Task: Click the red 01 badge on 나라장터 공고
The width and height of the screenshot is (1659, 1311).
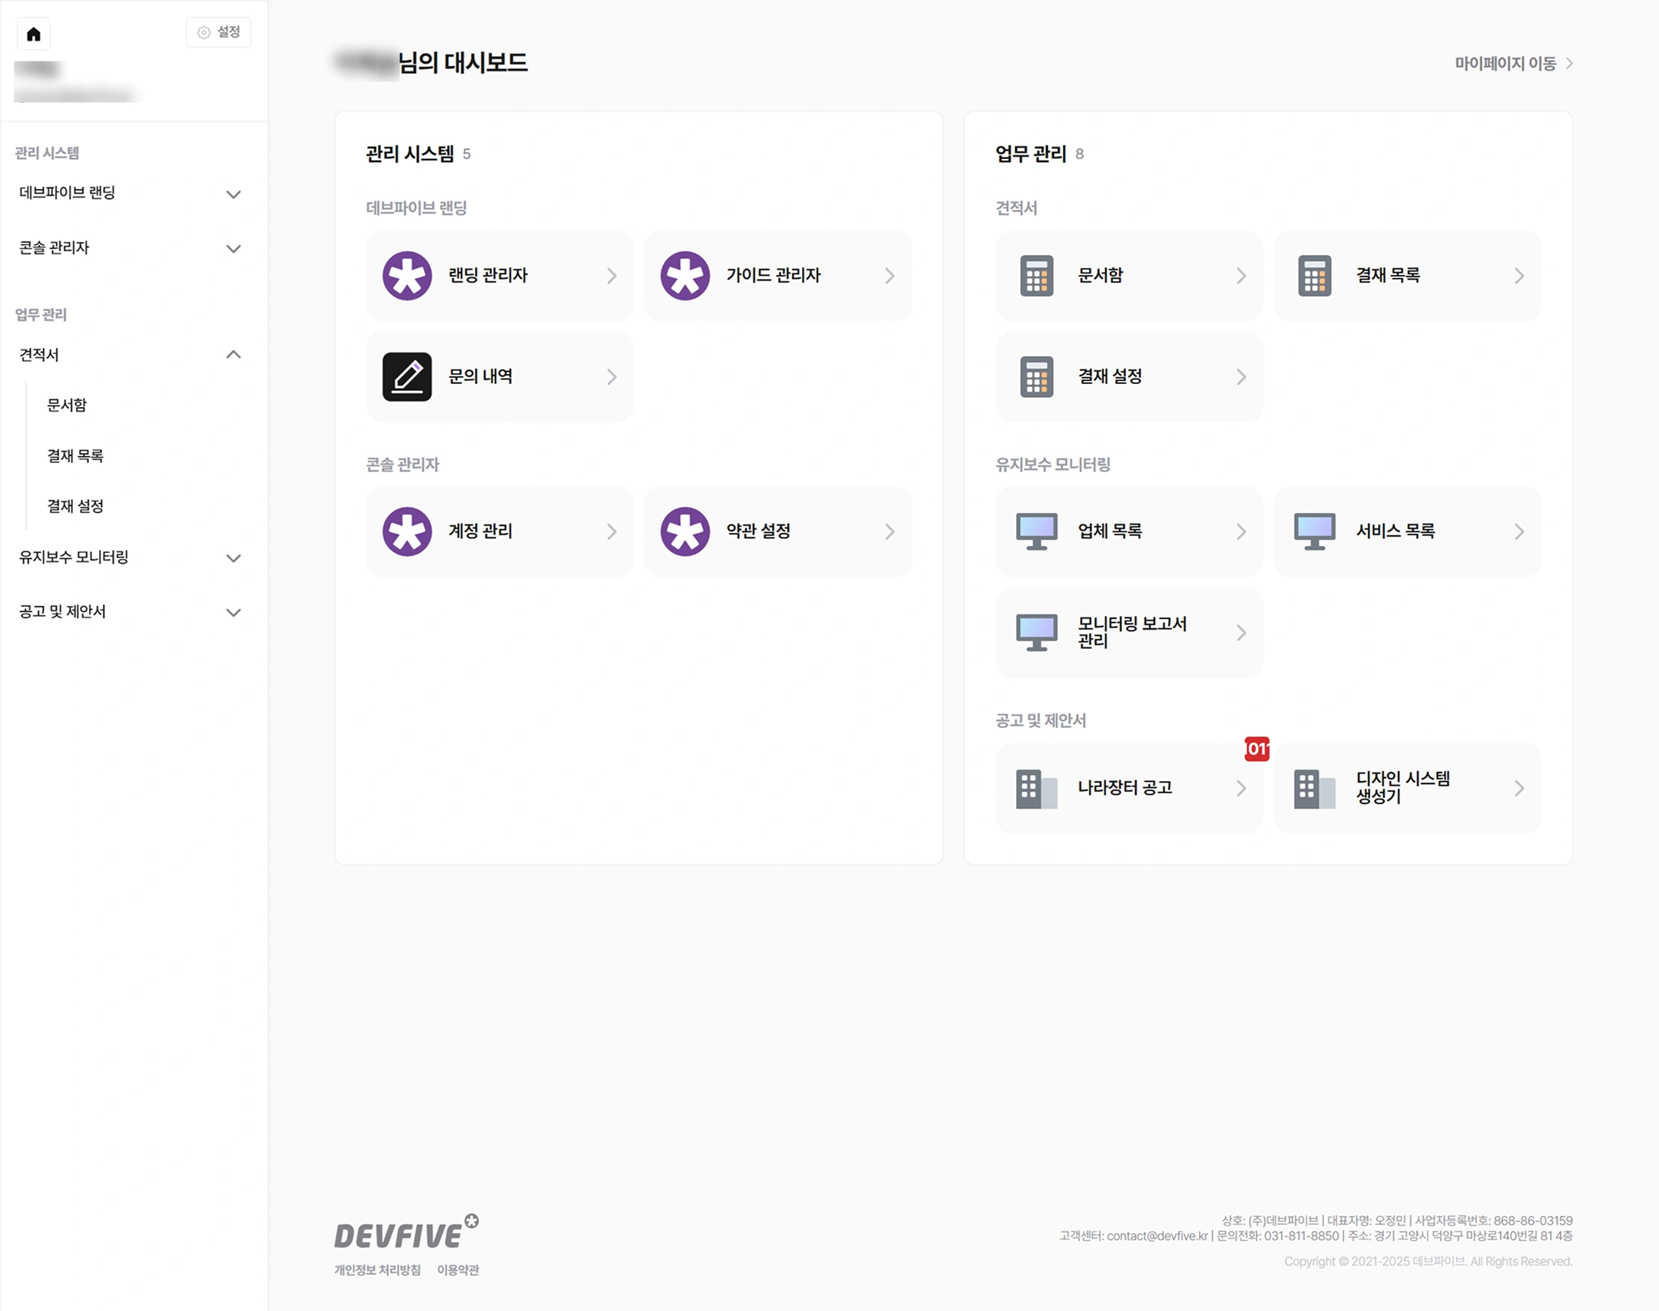Action: click(x=1257, y=749)
